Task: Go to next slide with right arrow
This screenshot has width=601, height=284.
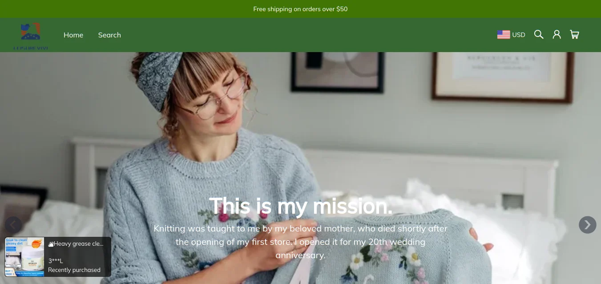Action: (587, 225)
